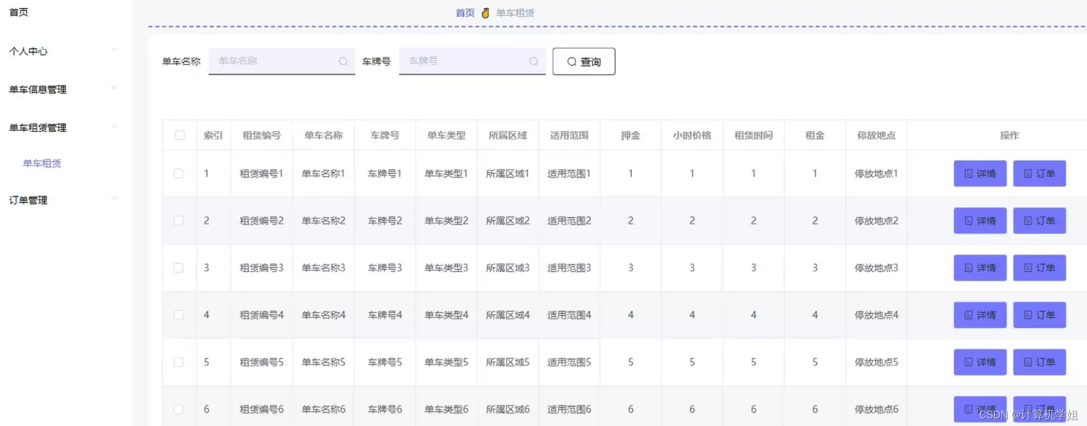Click cell 单车类型1
Screen dimensions: 1087x426
(x=446, y=173)
